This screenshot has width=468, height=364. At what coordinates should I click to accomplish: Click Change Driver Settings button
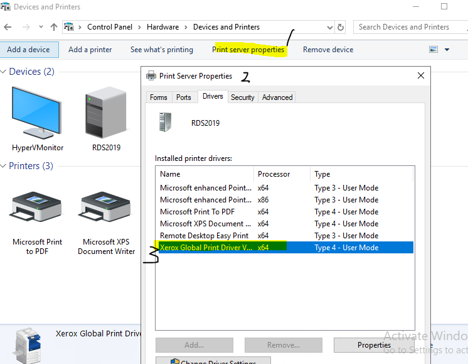pos(213,361)
